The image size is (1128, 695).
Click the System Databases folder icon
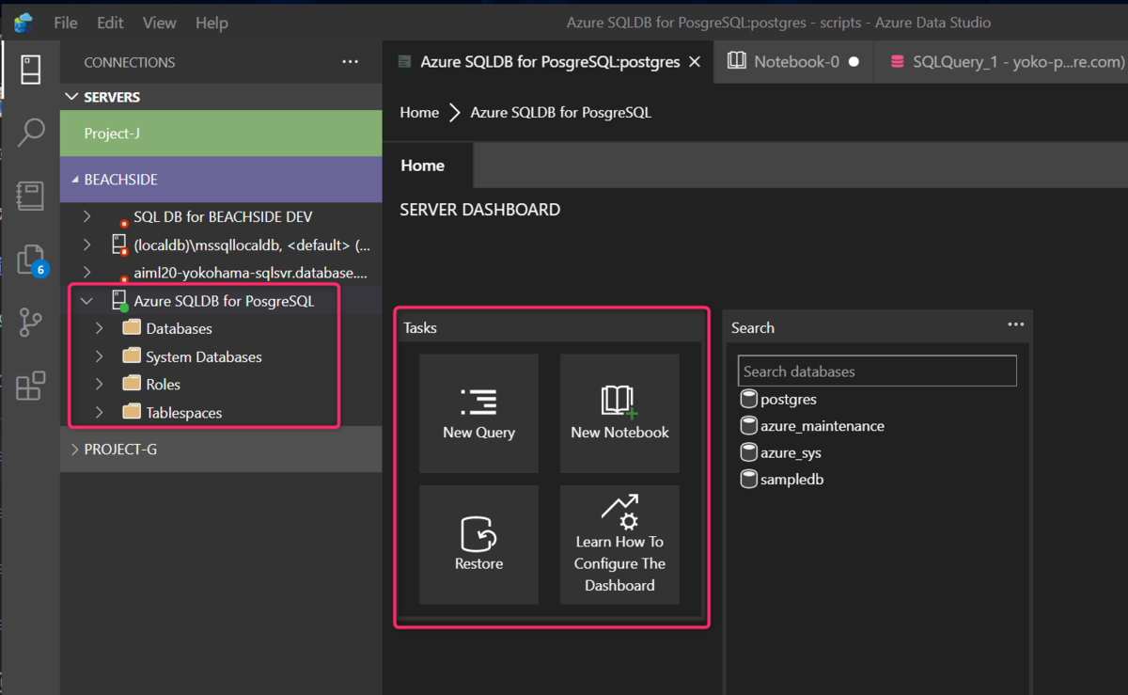tap(131, 356)
